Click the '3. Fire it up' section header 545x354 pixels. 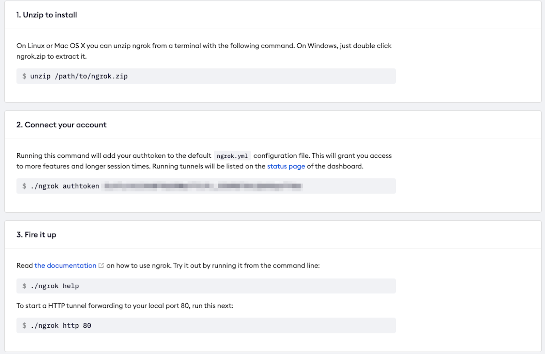(36, 234)
